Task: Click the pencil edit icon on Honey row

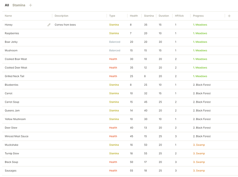Action: coord(49,25)
